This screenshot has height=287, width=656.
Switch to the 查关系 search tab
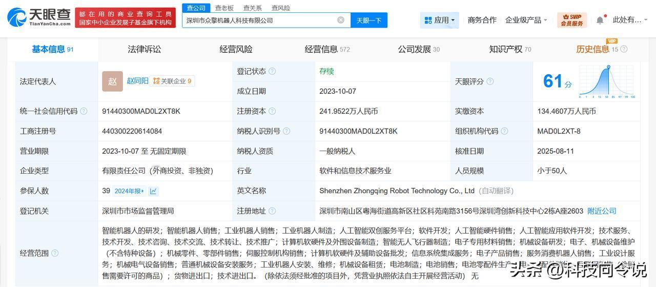(x=252, y=8)
